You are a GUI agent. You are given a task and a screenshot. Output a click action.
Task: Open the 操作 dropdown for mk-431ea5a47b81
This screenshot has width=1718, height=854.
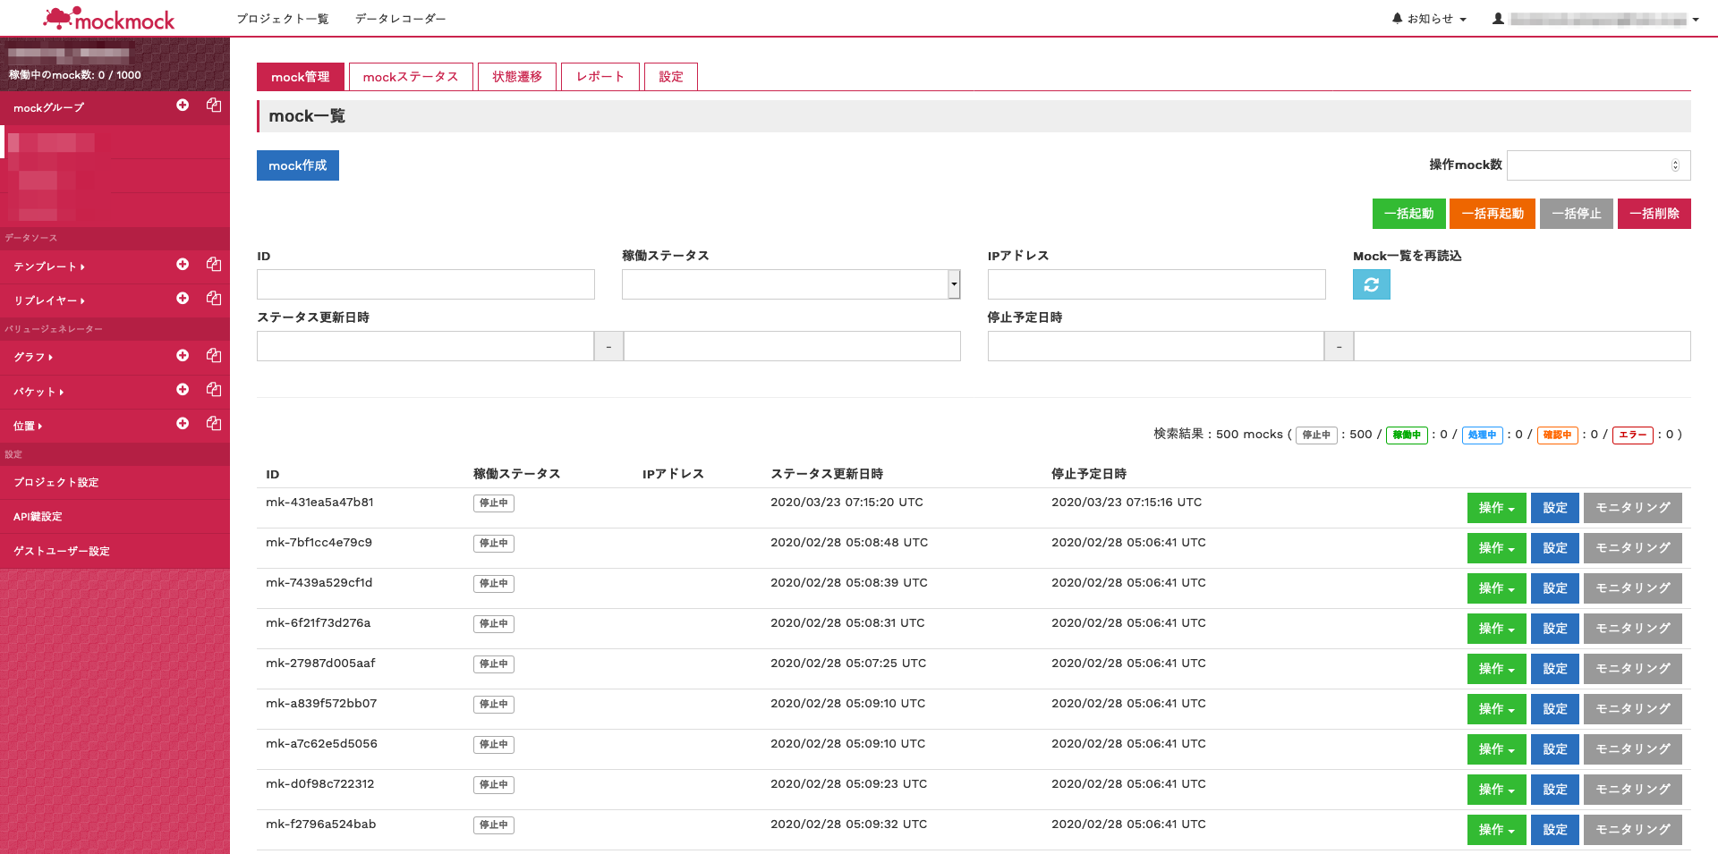(1496, 507)
